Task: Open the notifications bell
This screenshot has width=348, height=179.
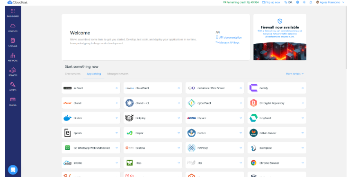Action: click(311, 2)
